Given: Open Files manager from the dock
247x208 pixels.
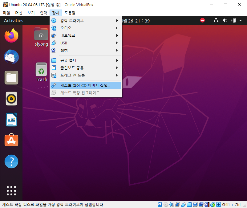Looking at the screenshot, I should point(11,78).
